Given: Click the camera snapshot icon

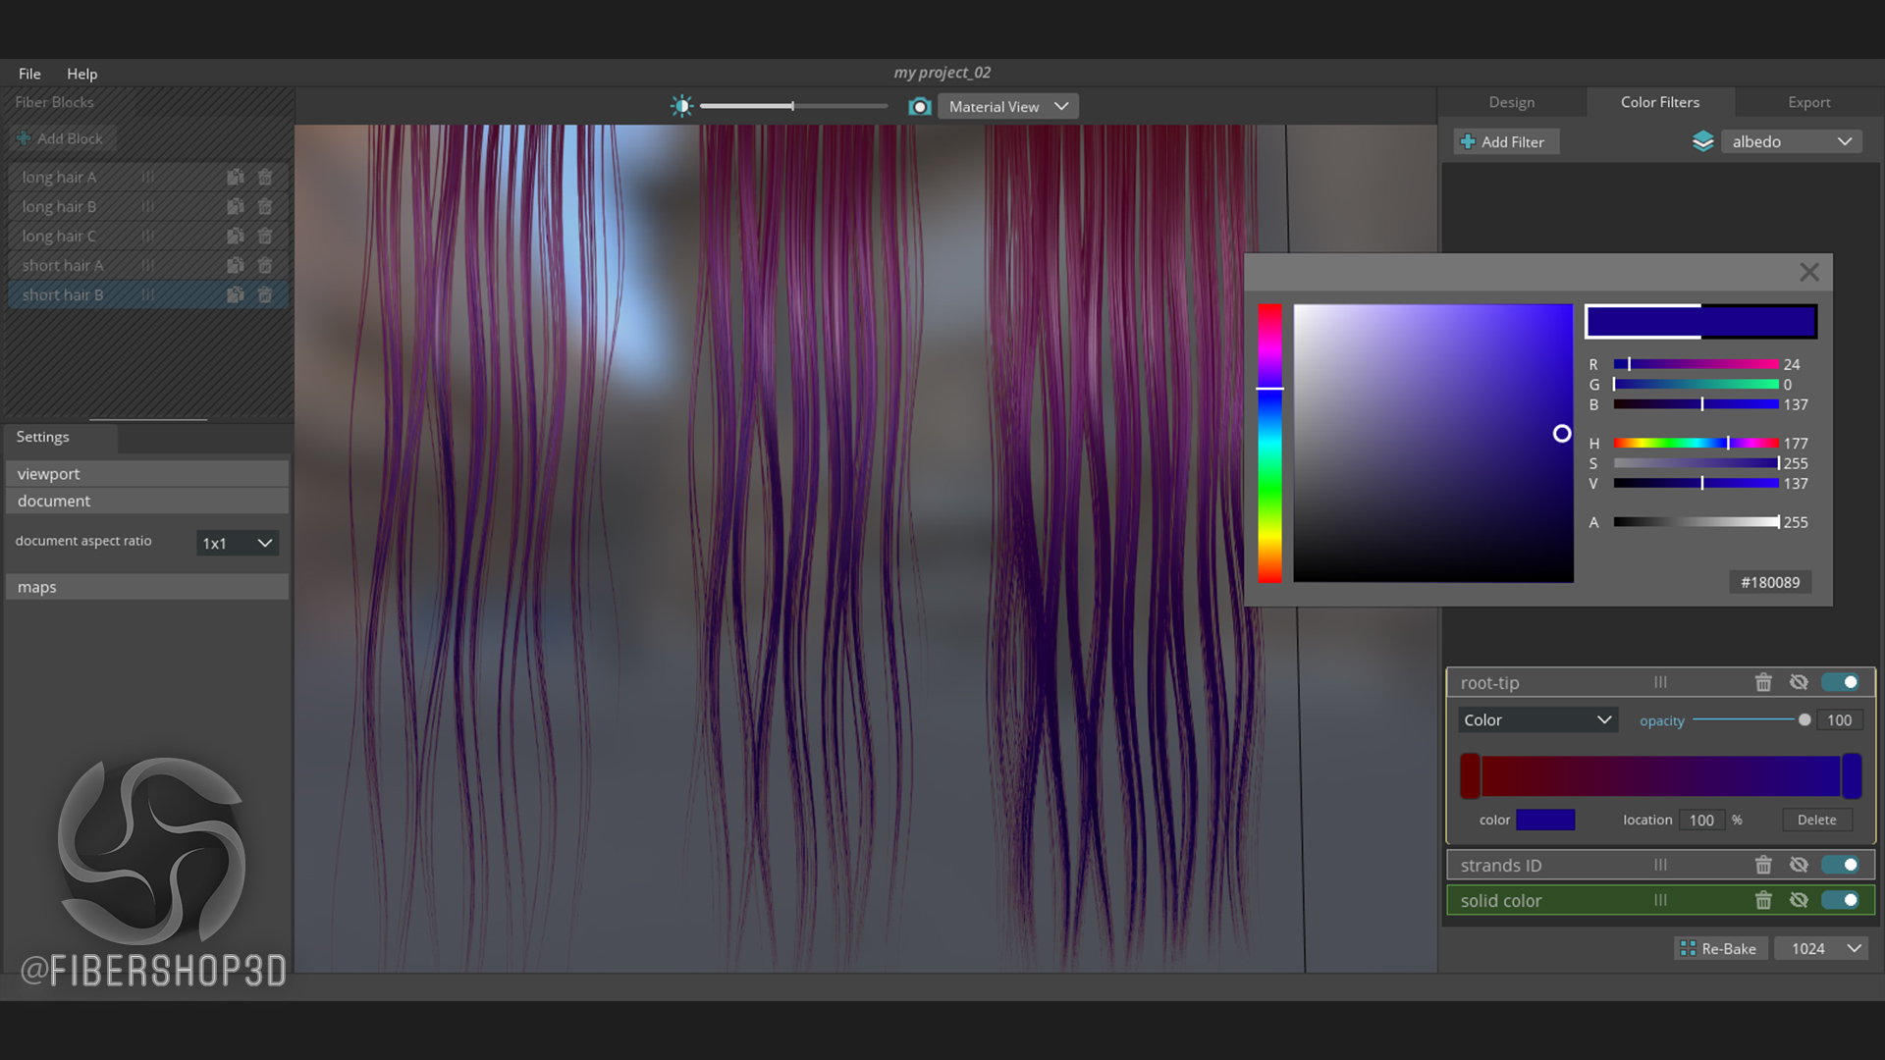Looking at the screenshot, I should point(919,106).
